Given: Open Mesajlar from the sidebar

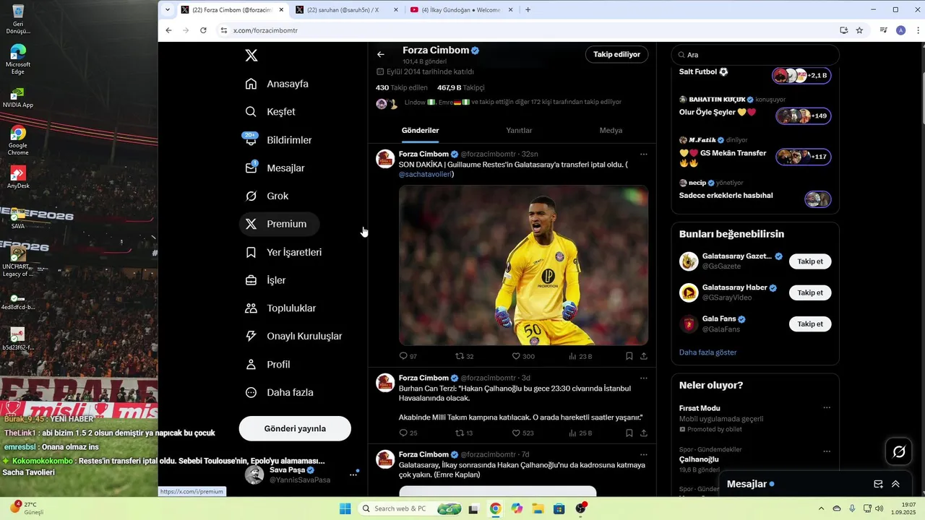Looking at the screenshot, I should click(275, 168).
